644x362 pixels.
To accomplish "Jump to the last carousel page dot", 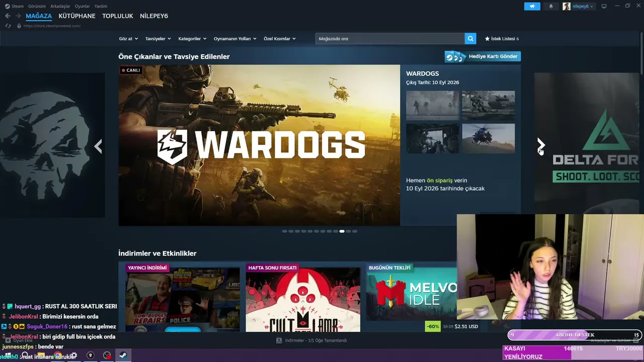I will 355,231.
